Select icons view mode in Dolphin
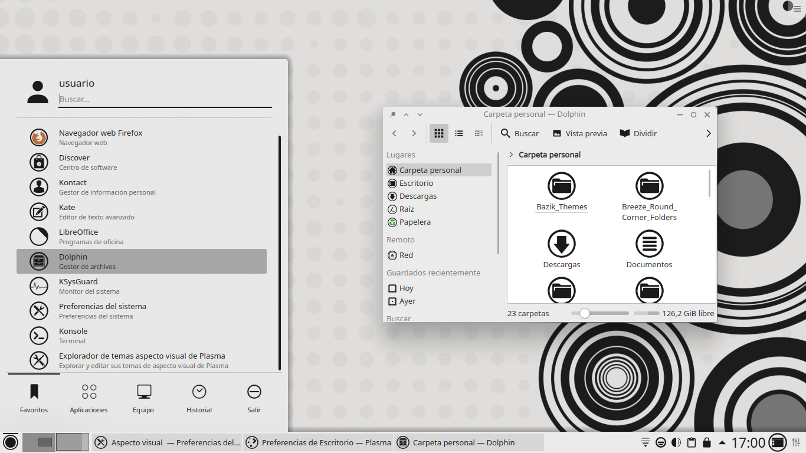Viewport: 806px width, 453px height. pos(439,133)
